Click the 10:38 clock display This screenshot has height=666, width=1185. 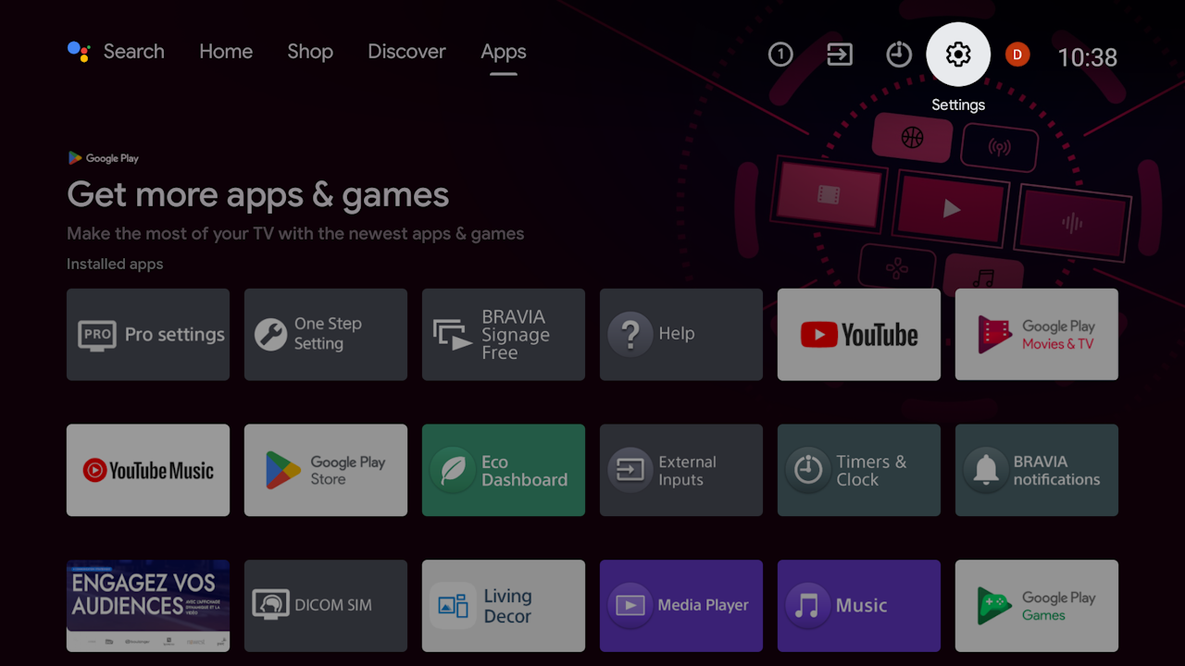click(x=1087, y=57)
